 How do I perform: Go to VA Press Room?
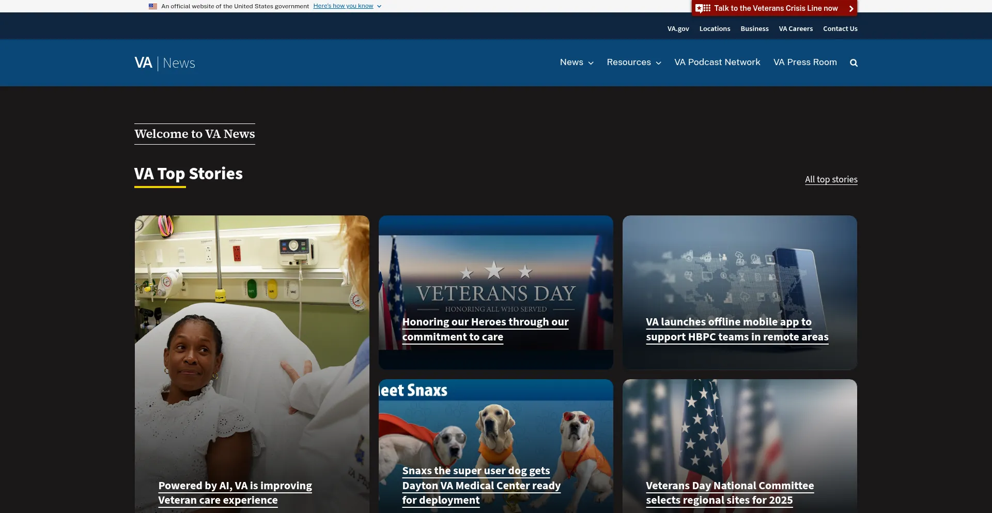(804, 63)
